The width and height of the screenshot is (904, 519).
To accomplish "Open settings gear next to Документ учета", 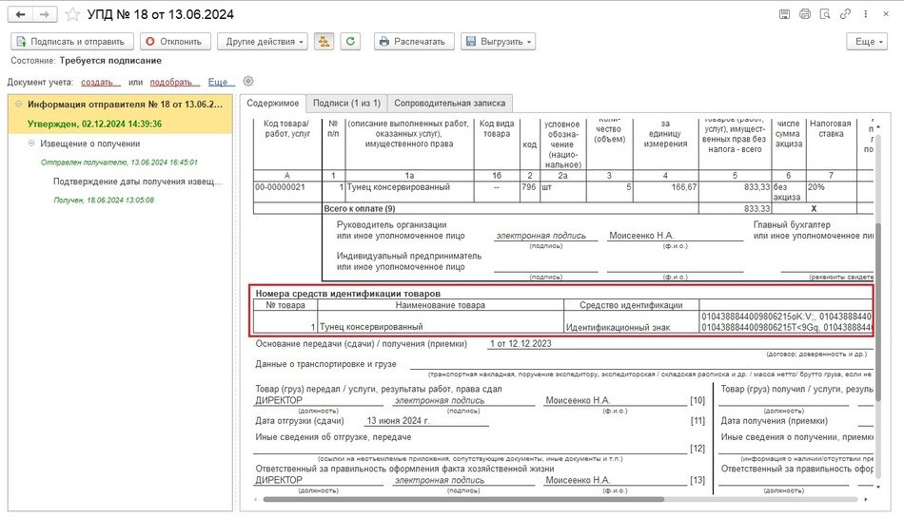I will pos(249,82).
